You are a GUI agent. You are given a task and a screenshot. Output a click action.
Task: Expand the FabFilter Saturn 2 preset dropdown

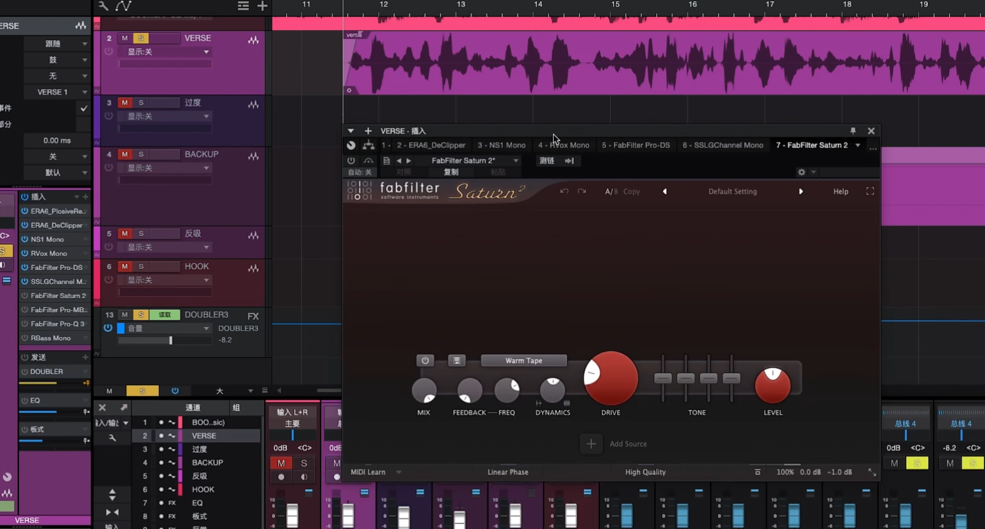pyautogui.click(x=516, y=161)
